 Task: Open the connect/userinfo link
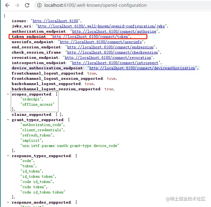101,42
